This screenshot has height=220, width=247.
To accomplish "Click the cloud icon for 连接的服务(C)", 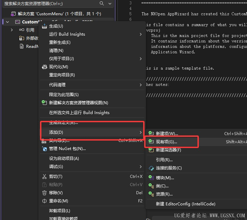I will click(x=151, y=168).
